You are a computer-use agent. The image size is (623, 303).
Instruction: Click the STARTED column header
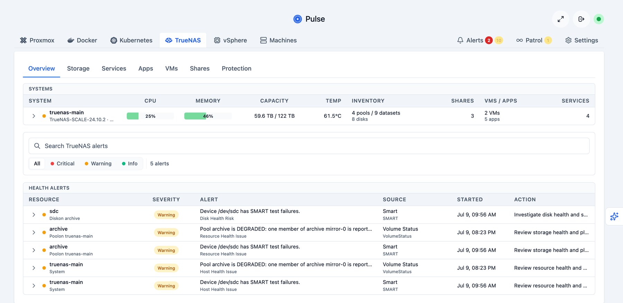470,199
